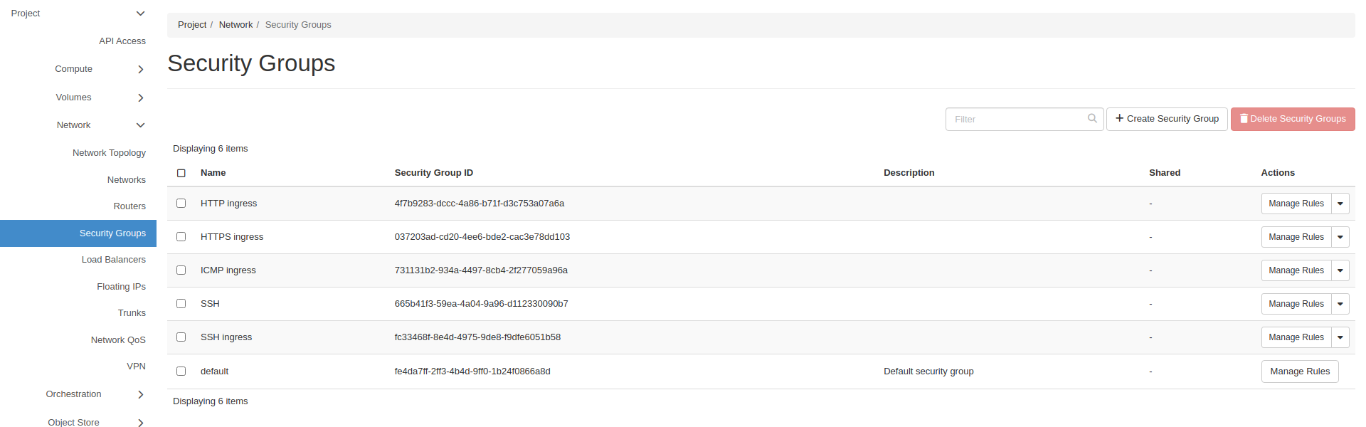The height and width of the screenshot is (427, 1366).
Task: Click 'Default security group' description text
Action: pyautogui.click(x=928, y=371)
